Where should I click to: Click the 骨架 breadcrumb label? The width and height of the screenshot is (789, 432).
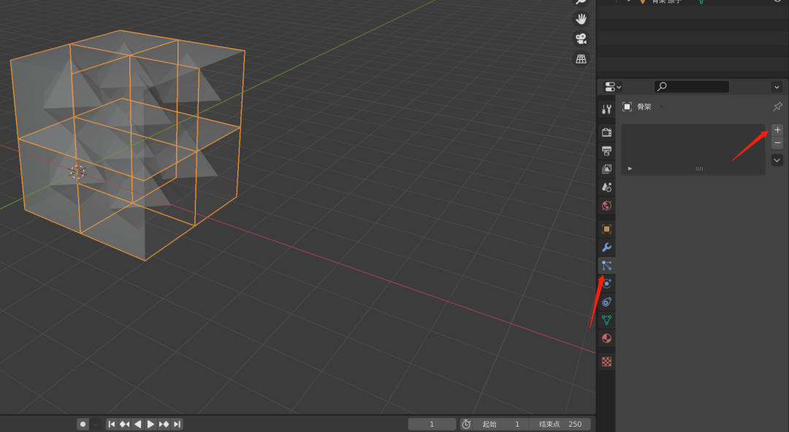644,107
